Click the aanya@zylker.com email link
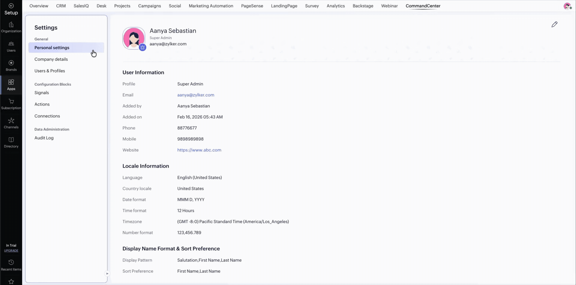 point(196,95)
